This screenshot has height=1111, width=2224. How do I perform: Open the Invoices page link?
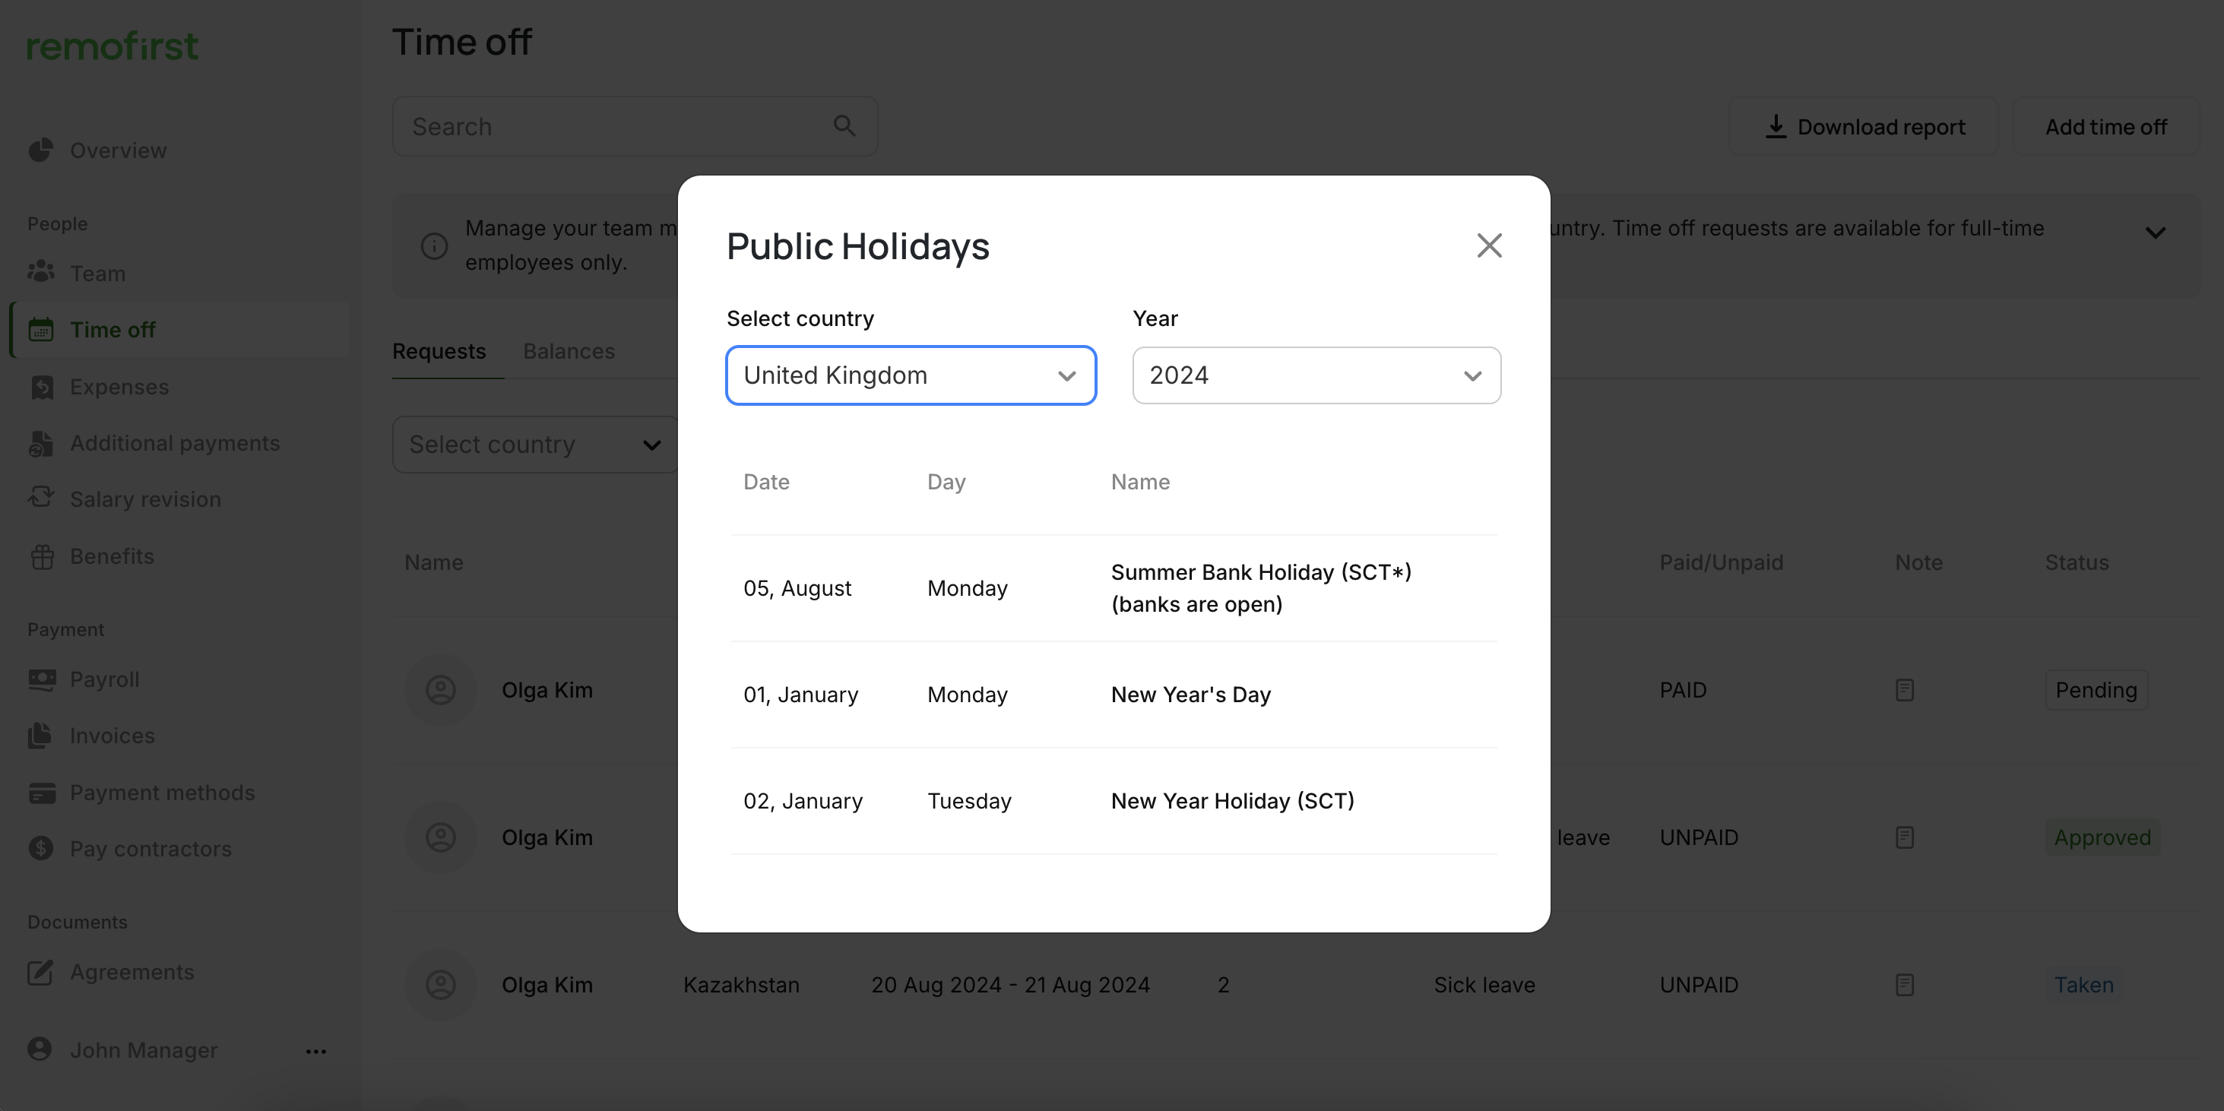coord(112,736)
